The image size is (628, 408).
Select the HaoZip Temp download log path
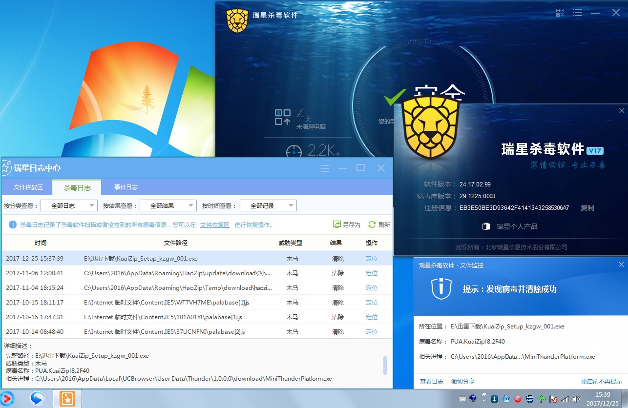(178, 288)
